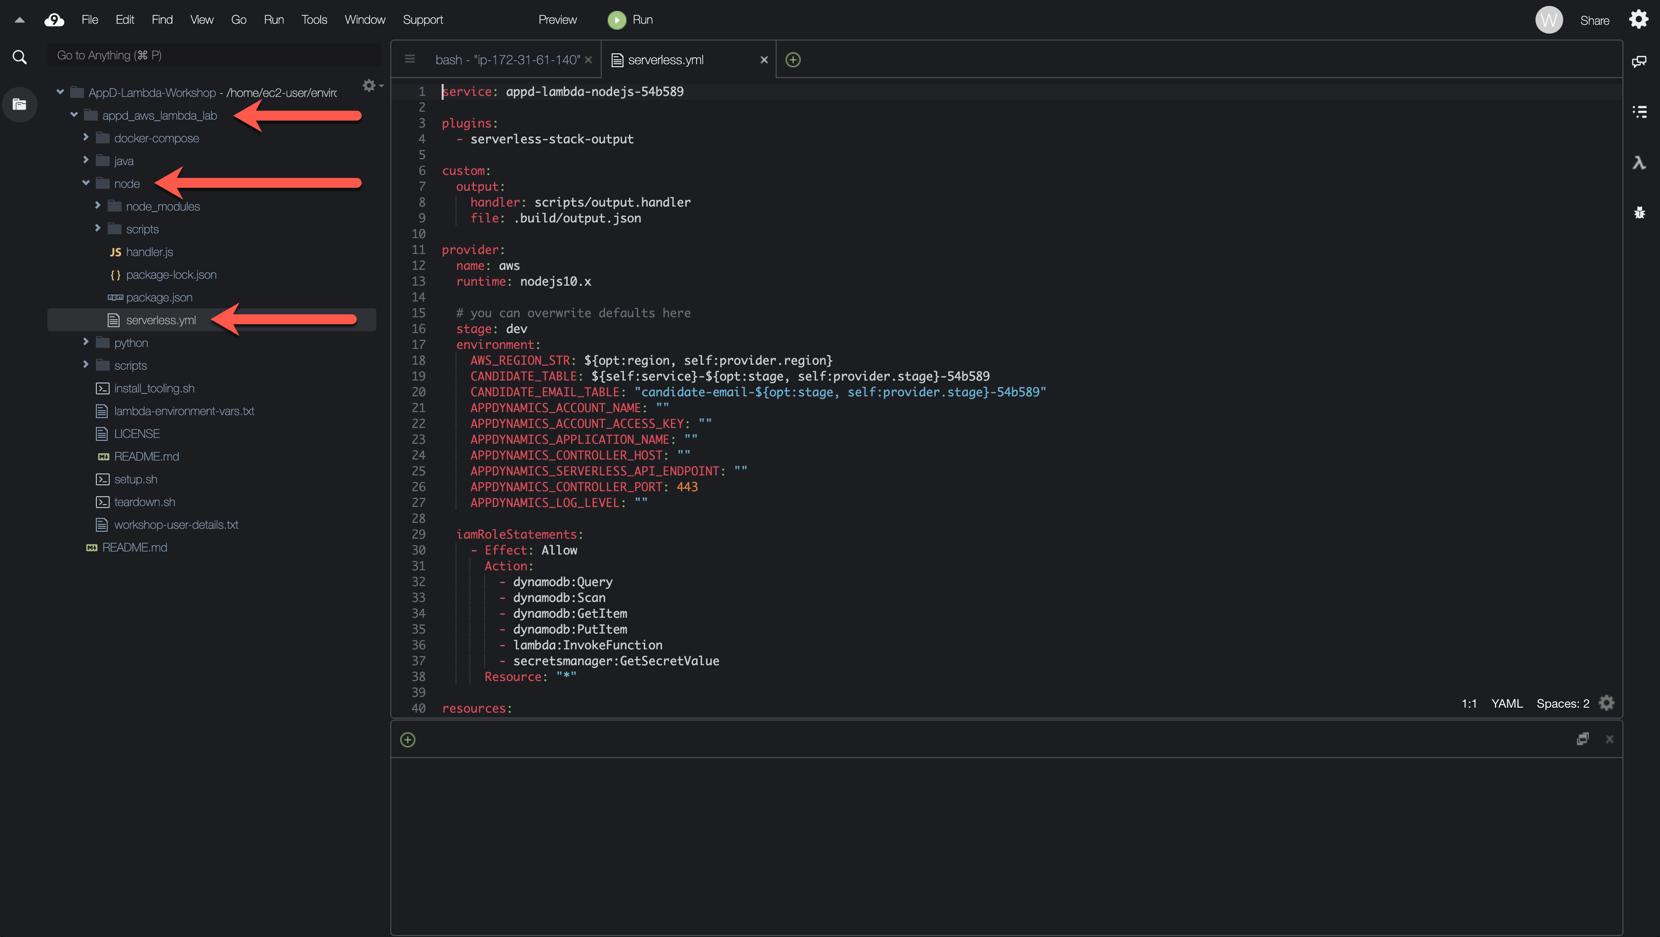Open the debugger bug icon panel
The height and width of the screenshot is (937, 1660).
(x=1639, y=213)
